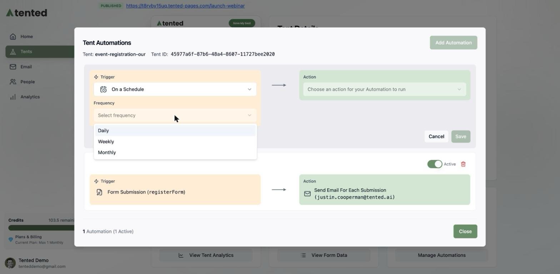Screen dimensions: 560x274
Task: Click the Tented Demo profile avatar
Action: click(10, 263)
